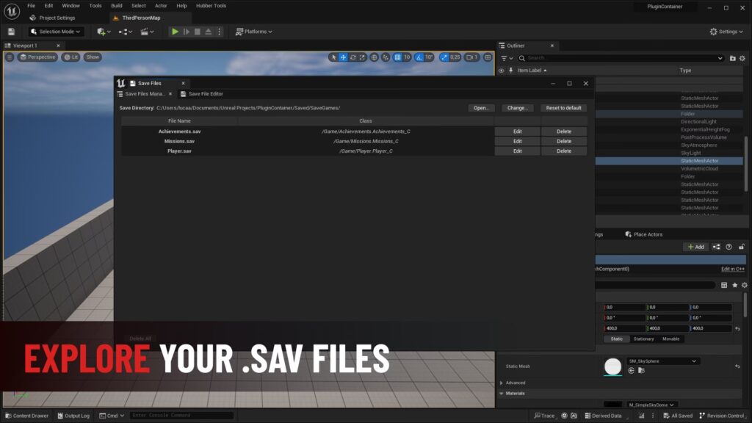The image size is (752, 423).
Task: Toggle the lock icon in Details panel
Action: pyautogui.click(x=742, y=247)
